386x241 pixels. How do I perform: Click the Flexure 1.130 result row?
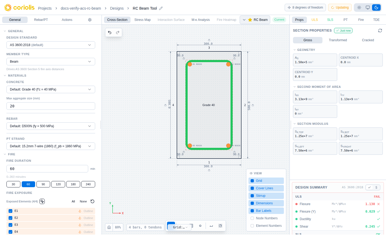click(x=338, y=204)
